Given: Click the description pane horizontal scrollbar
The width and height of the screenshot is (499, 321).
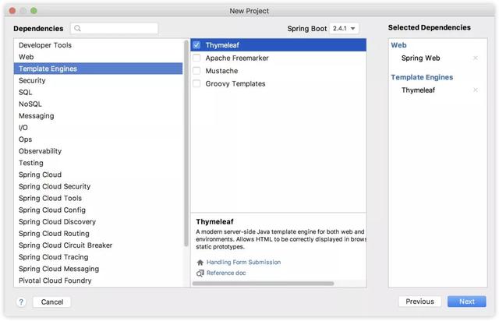Looking at the screenshot, I should (x=264, y=284).
